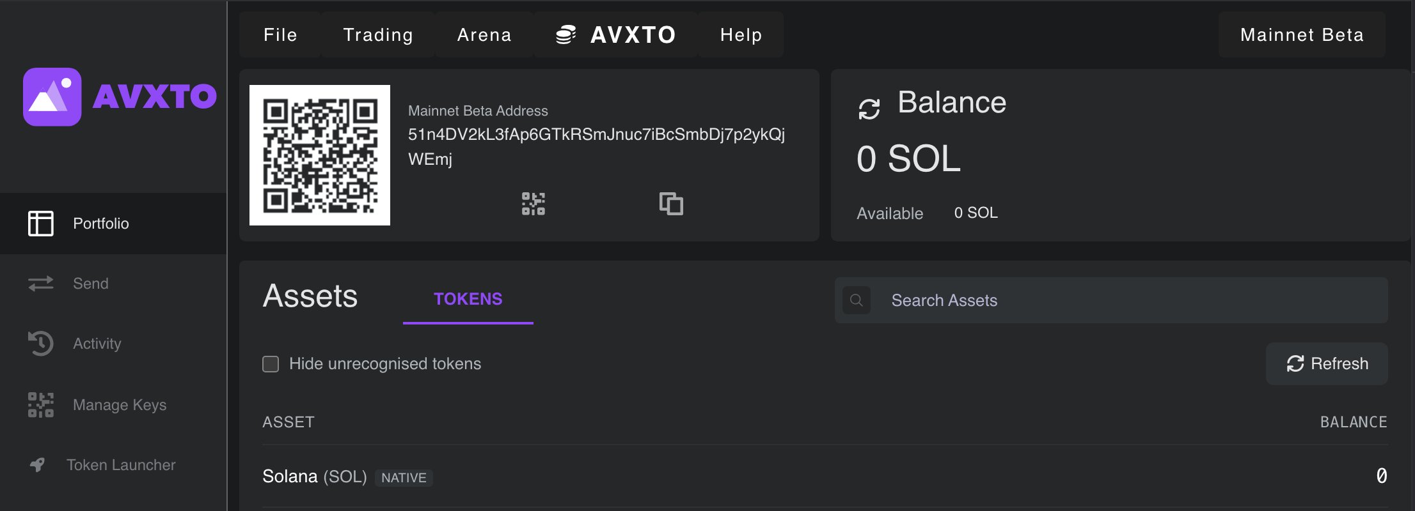Focus the Search Assets field
The height and width of the screenshot is (511, 1415).
pyautogui.click(x=1111, y=300)
